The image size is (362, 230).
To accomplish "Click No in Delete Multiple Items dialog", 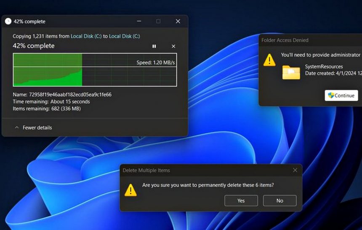I will (x=280, y=200).
